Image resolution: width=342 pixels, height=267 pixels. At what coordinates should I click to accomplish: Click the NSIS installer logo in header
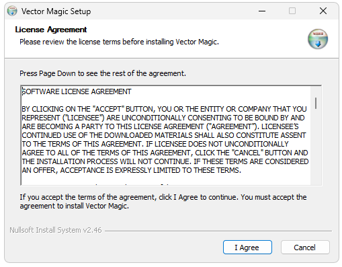coord(318,39)
